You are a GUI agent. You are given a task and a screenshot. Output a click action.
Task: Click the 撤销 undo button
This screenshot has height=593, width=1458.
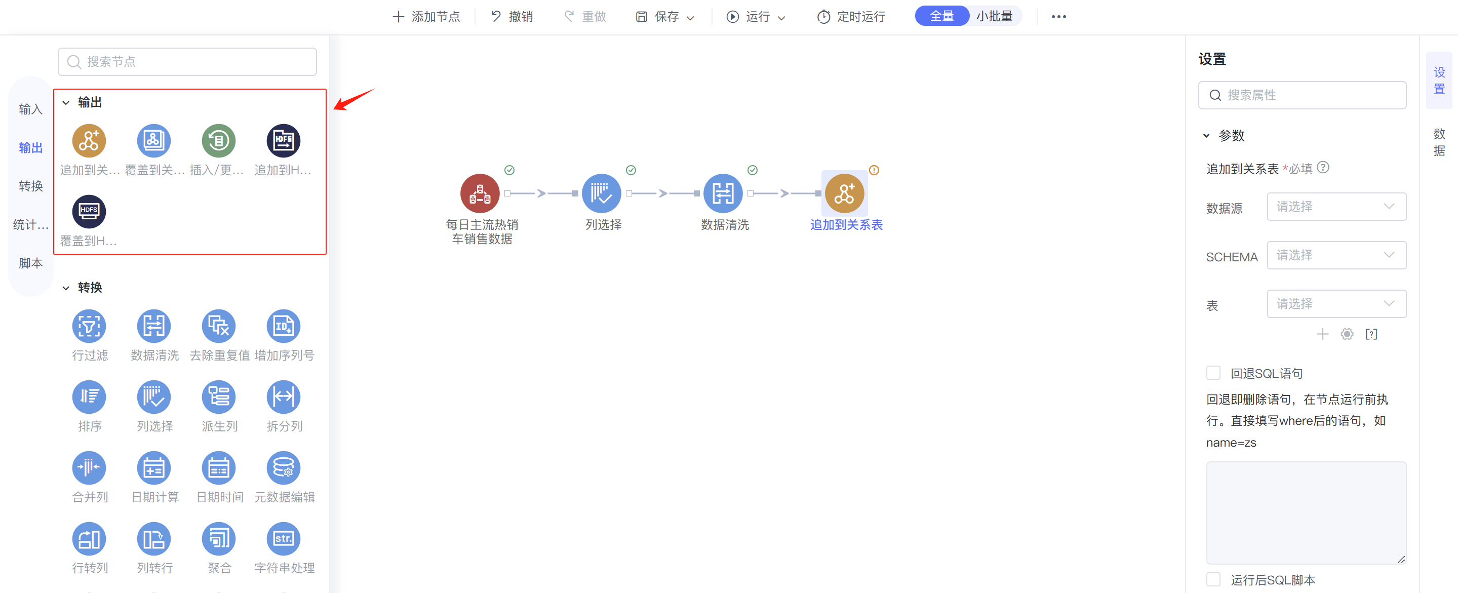click(511, 17)
